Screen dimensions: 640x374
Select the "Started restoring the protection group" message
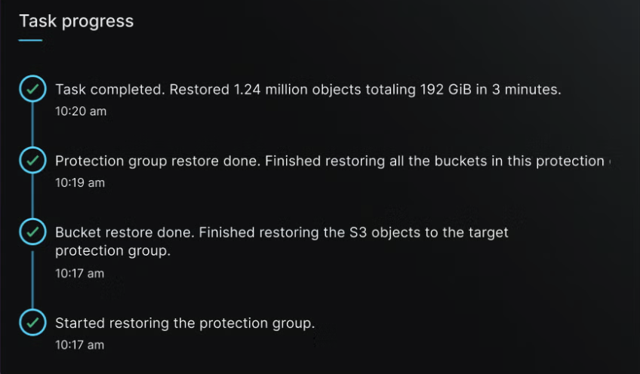tap(185, 323)
